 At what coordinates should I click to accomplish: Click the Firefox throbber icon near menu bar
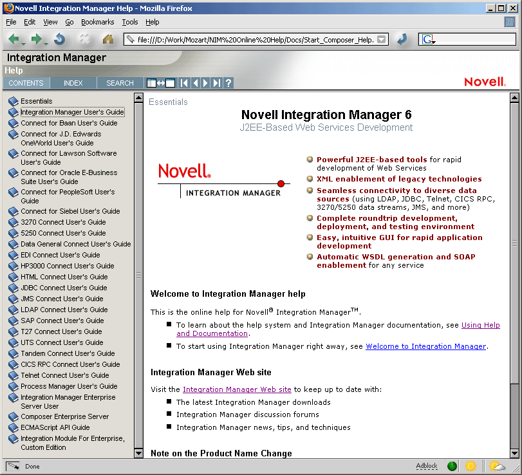click(x=509, y=22)
